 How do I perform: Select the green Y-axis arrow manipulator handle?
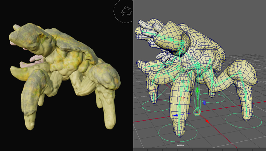coord(198,90)
